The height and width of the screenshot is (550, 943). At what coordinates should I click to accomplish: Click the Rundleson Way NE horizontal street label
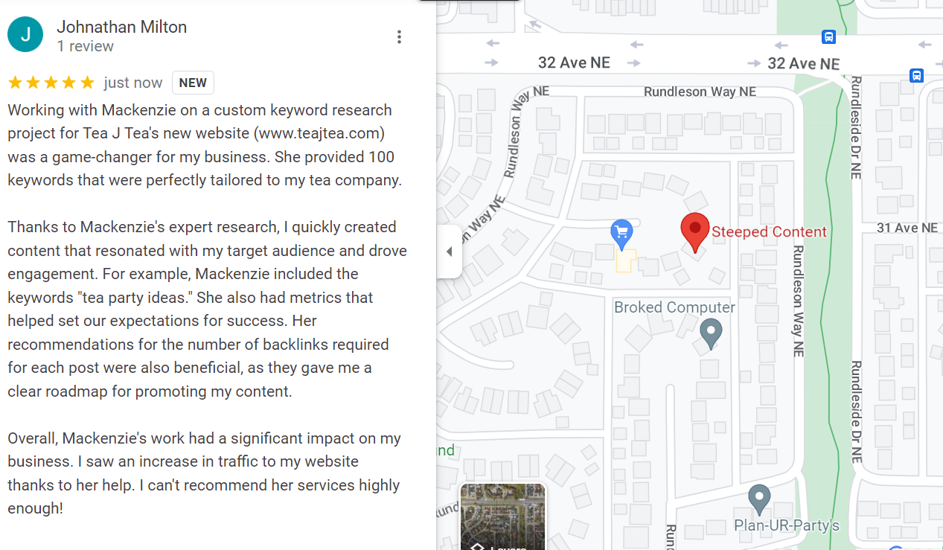pos(700,92)
